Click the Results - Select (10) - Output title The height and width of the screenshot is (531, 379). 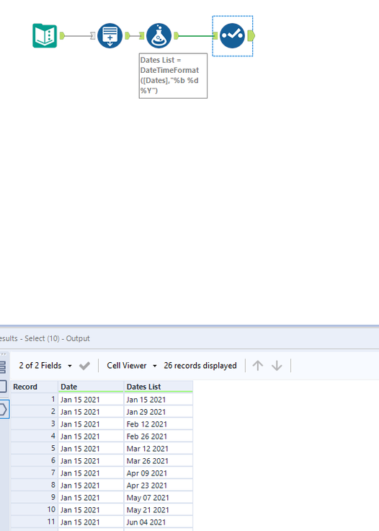point(45,338)
